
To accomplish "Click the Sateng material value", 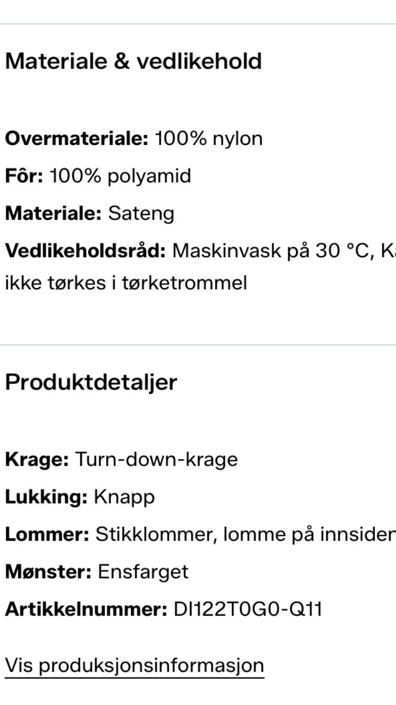I will tap(141, 214).
